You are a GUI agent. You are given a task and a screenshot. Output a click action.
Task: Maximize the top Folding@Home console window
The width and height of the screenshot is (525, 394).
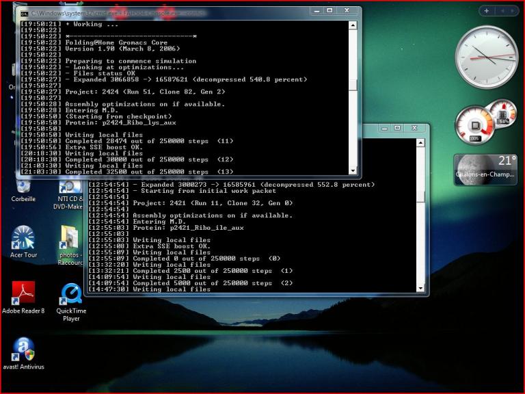coord(329,11)
